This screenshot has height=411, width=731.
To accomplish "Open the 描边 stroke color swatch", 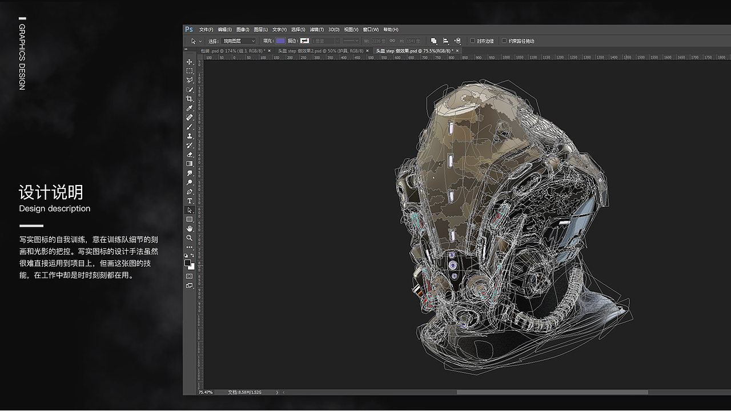I will pos(305,41).
